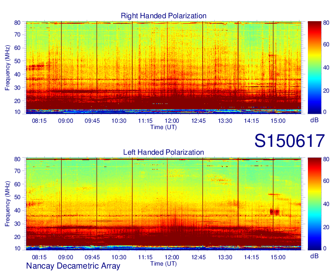The image size is (335, 272).
Task: Click the dB unit label of the lower colorbar
Action: (314, 256)
